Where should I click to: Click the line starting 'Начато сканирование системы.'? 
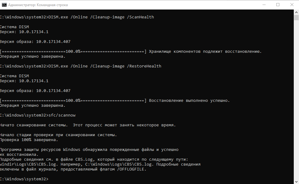click(88, 125)
